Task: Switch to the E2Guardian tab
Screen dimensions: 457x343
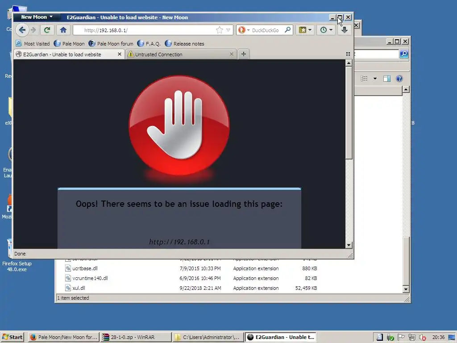Action: point(62,54)
